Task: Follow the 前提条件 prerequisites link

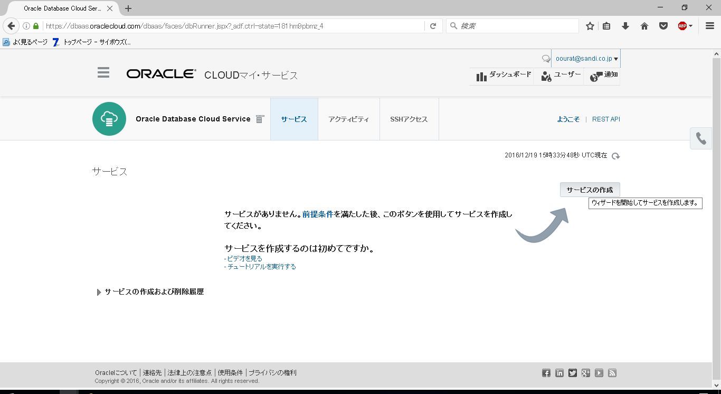Action: pos(318,214)
